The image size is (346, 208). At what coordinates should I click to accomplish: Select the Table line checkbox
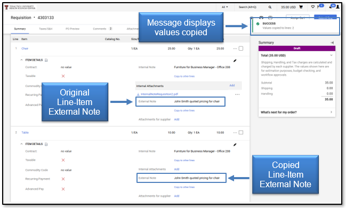pos(241,132)
